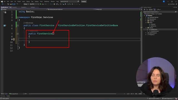Image resolution: width=178 pixels, height=100 pixels.
Task: Select FirstService.cs in Solution Explorer
Action: coord(154,29)
